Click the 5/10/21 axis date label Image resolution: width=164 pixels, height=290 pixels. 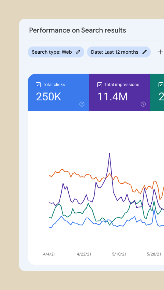click(x=119, y=254)
